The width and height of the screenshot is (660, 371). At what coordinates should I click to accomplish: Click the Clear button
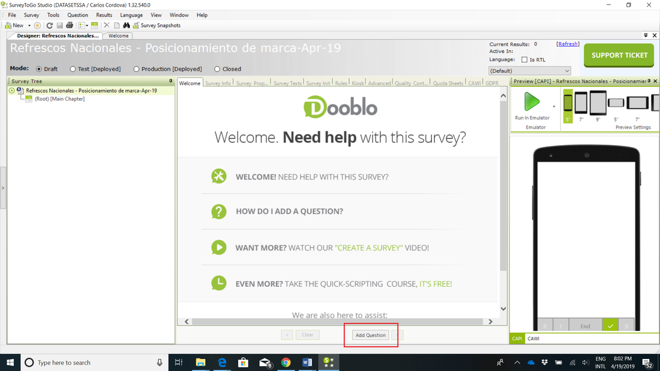pyautogui.click(x=307, y=335)
